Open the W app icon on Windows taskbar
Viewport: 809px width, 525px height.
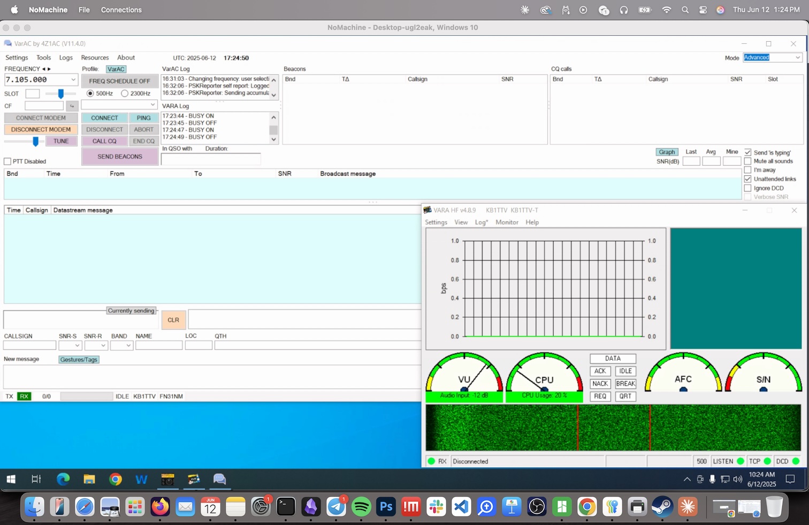coord(141,480)
